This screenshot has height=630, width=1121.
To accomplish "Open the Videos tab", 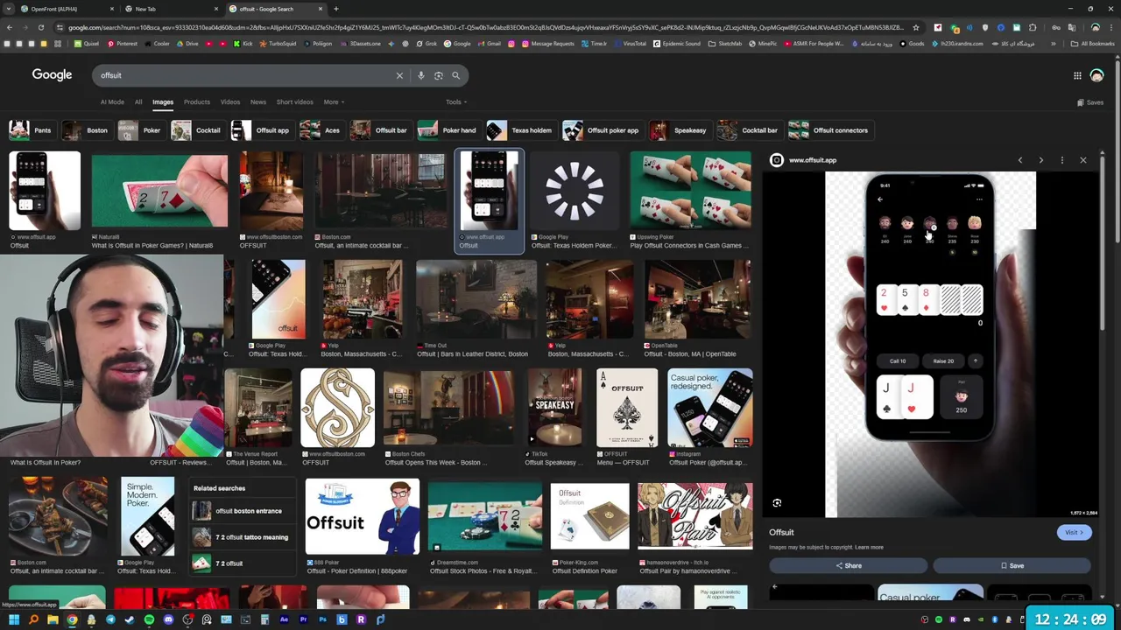I will coord(230,102).
